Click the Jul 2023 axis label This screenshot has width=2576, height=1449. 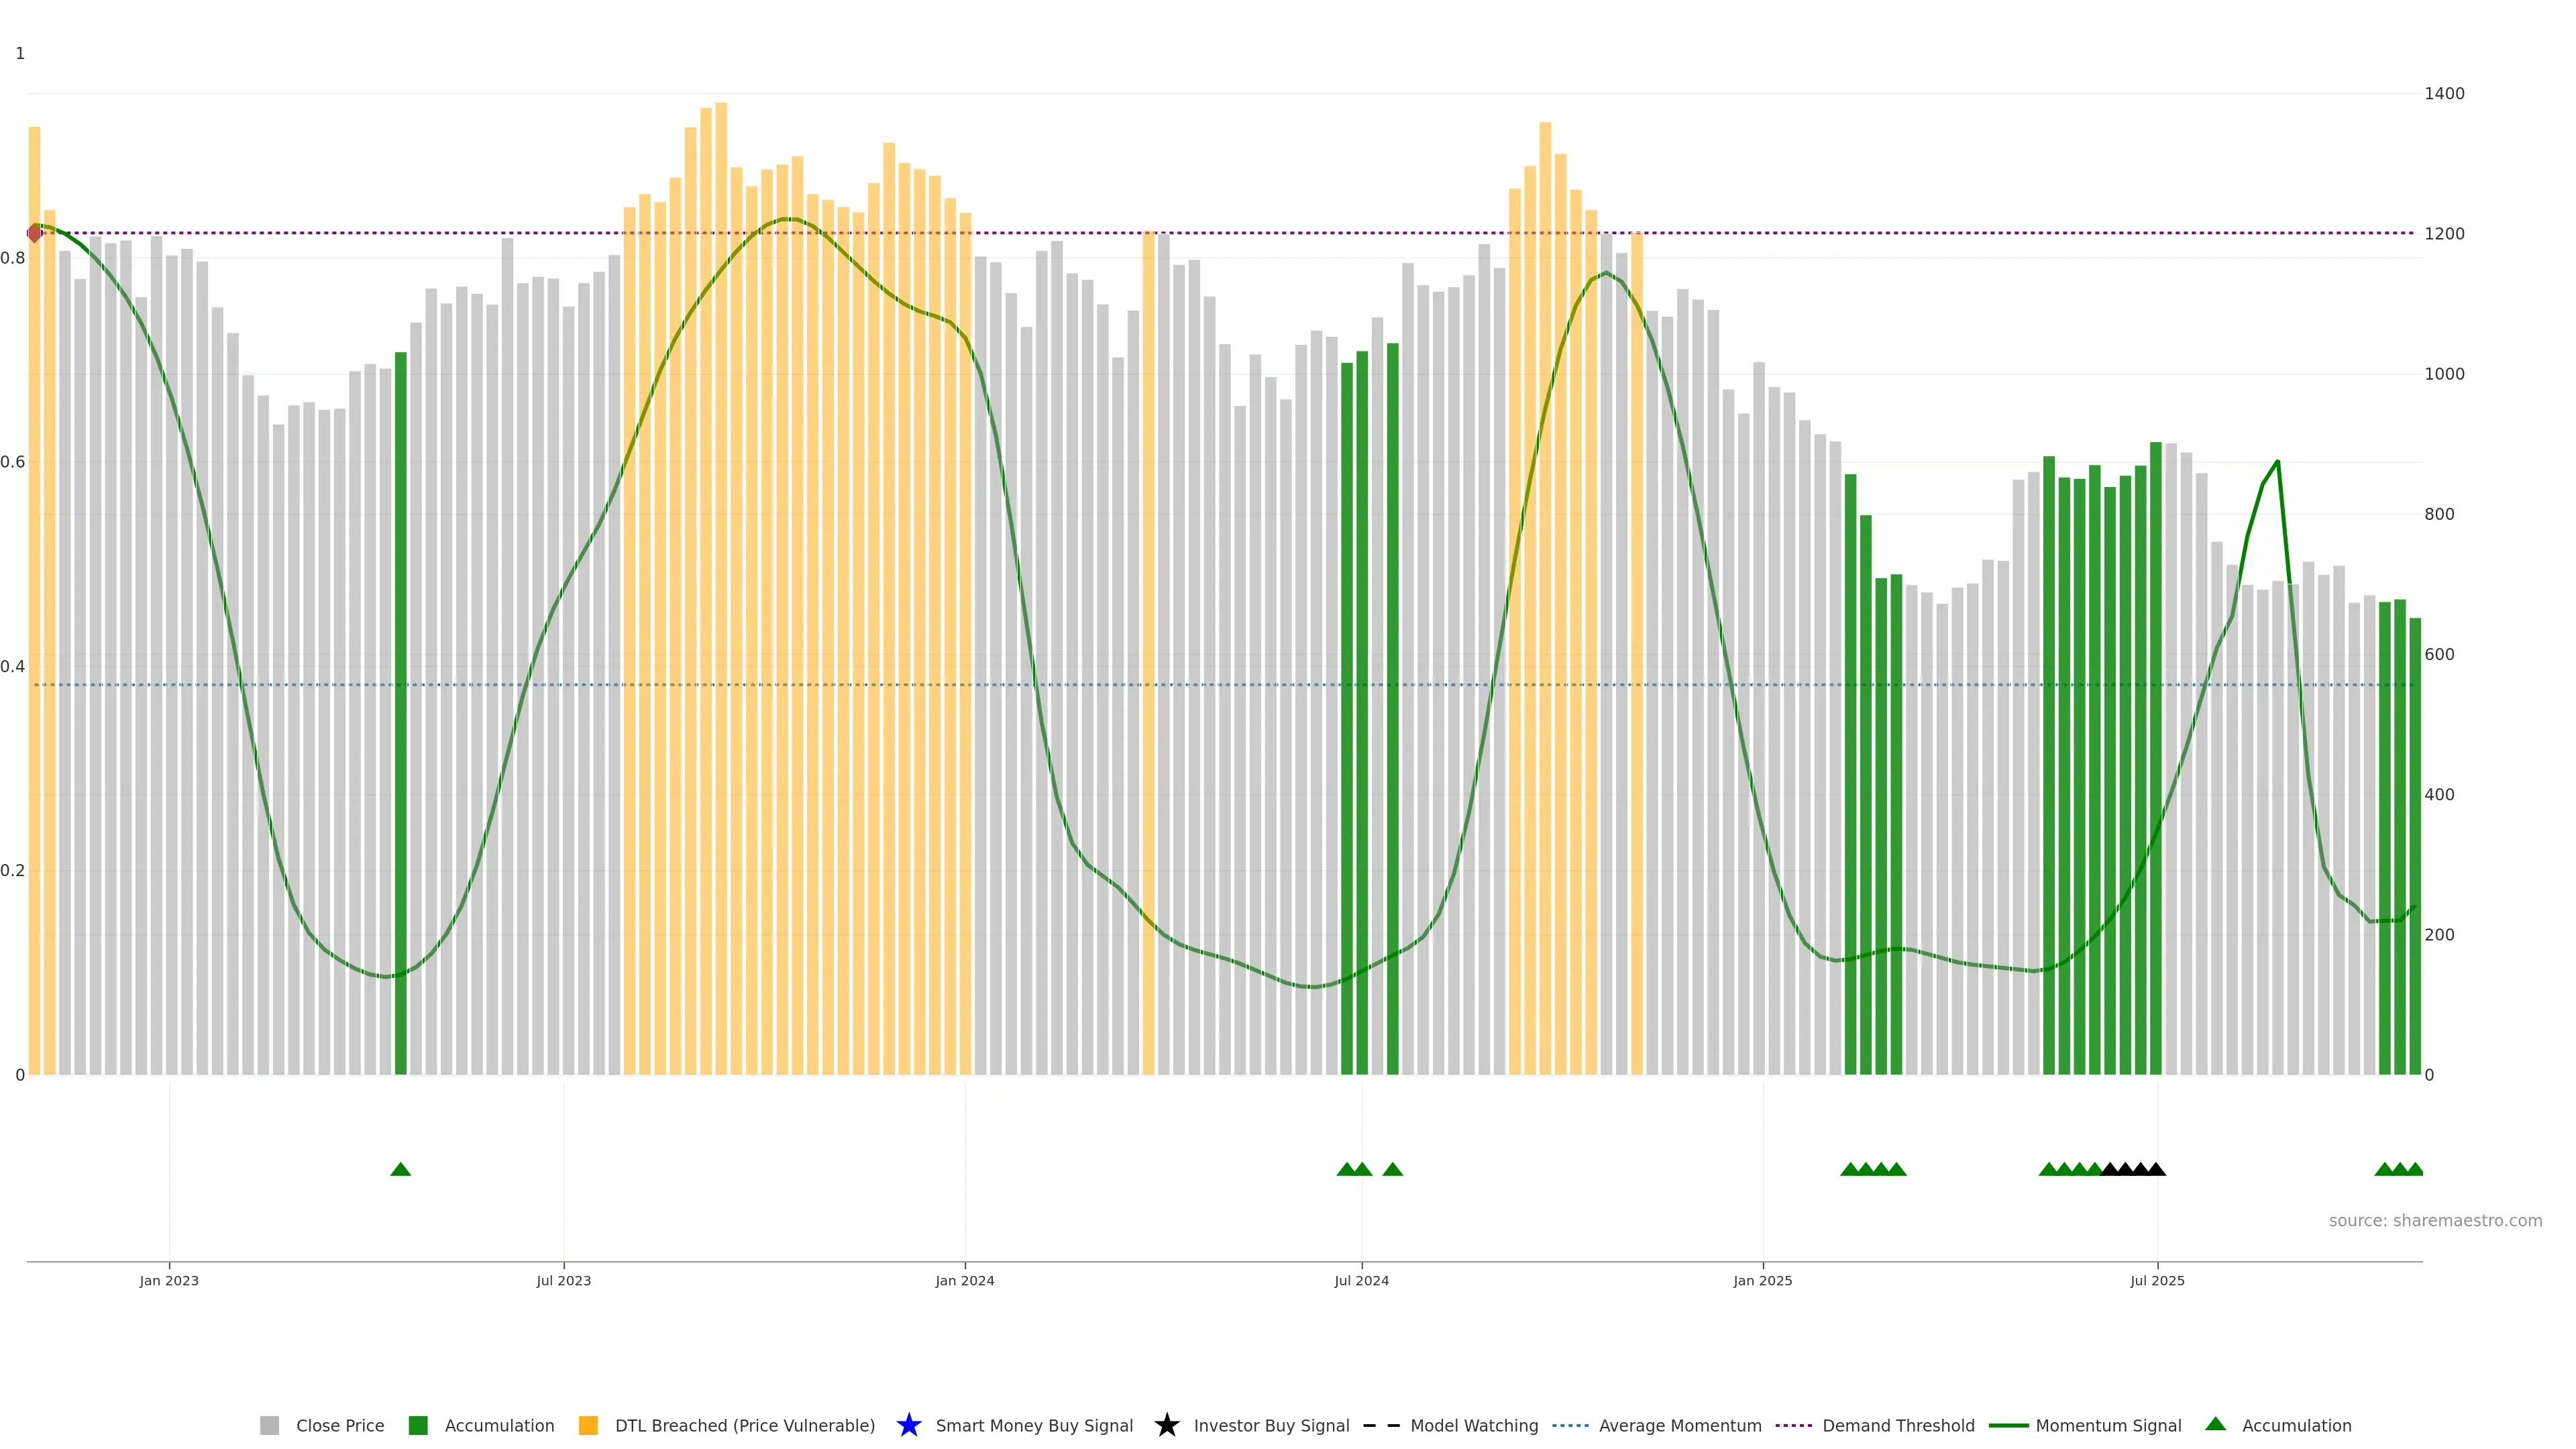563,1280
